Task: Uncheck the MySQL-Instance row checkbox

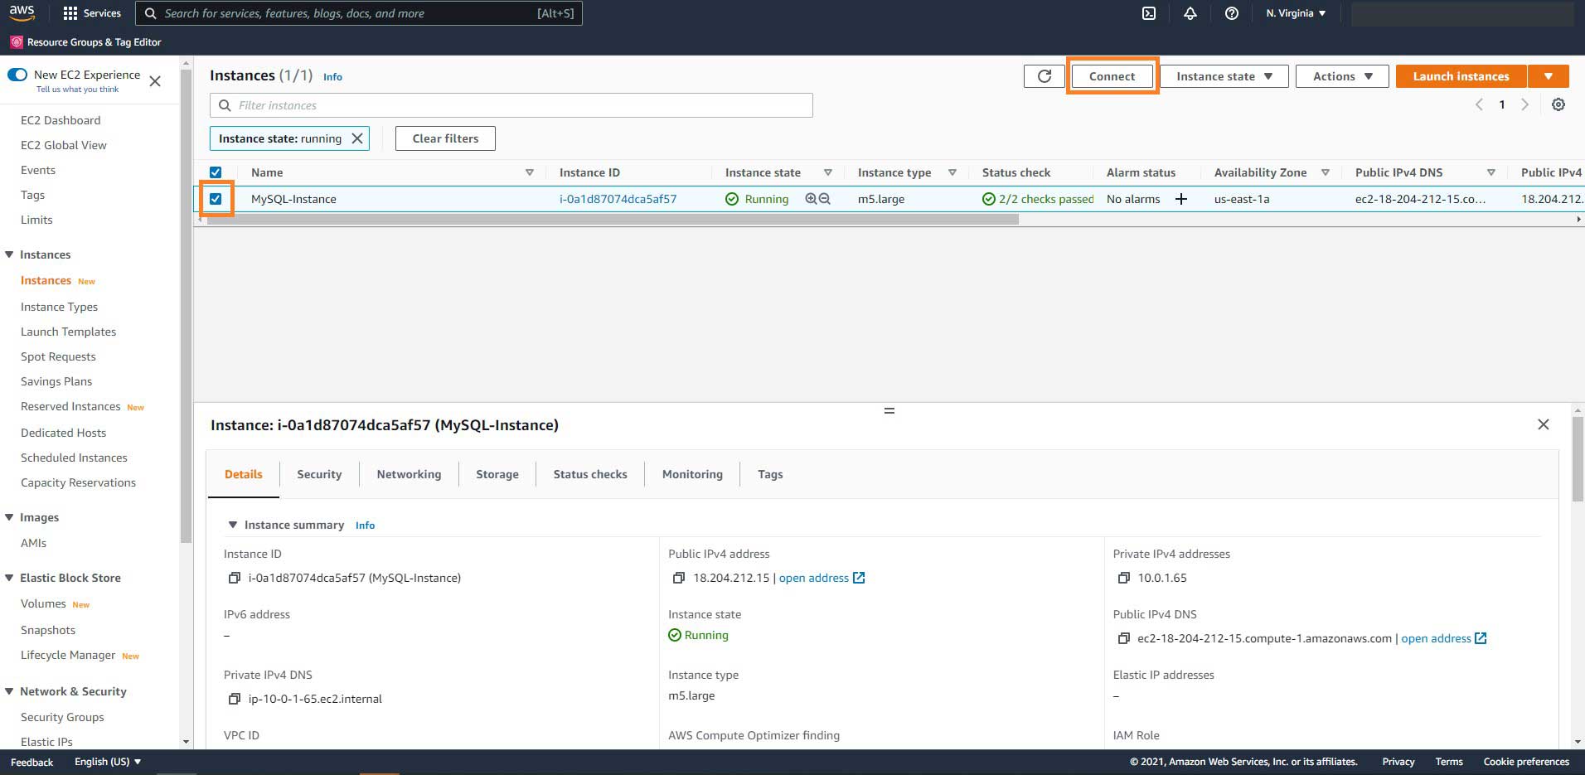Action: [216, 199]
